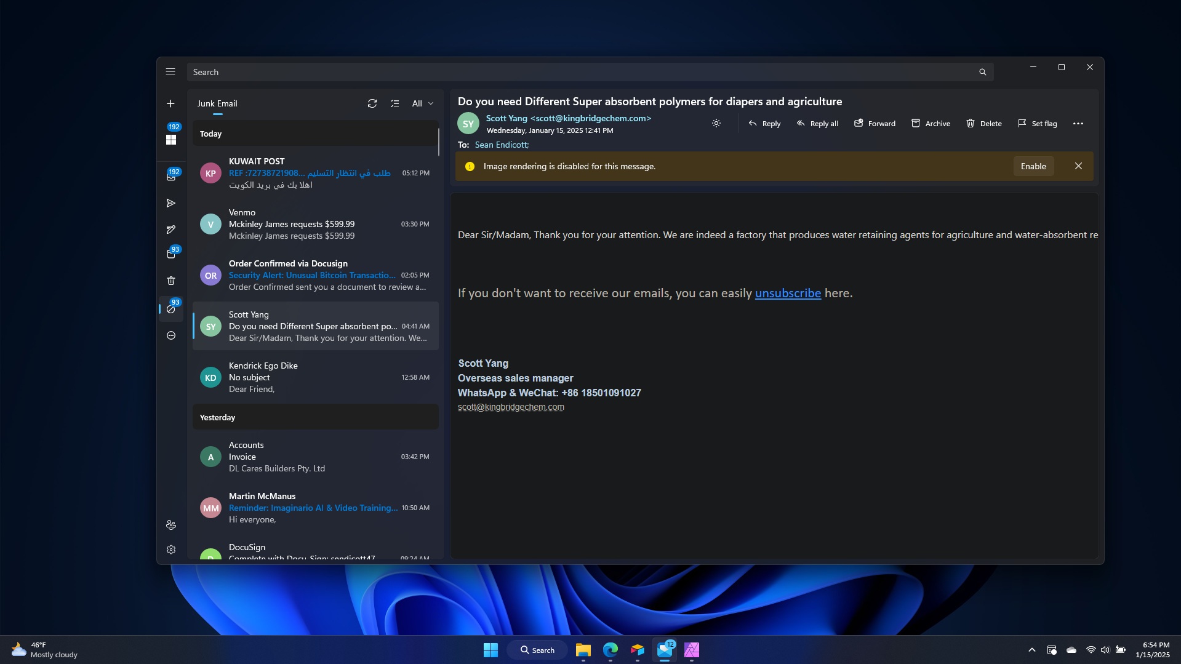
Task: Open the Martin McManus reminder email
Action: [x=316, y=508]
